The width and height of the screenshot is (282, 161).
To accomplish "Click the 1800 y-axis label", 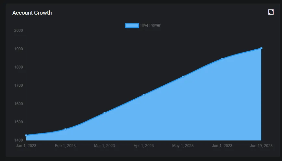I will (19, 67).
